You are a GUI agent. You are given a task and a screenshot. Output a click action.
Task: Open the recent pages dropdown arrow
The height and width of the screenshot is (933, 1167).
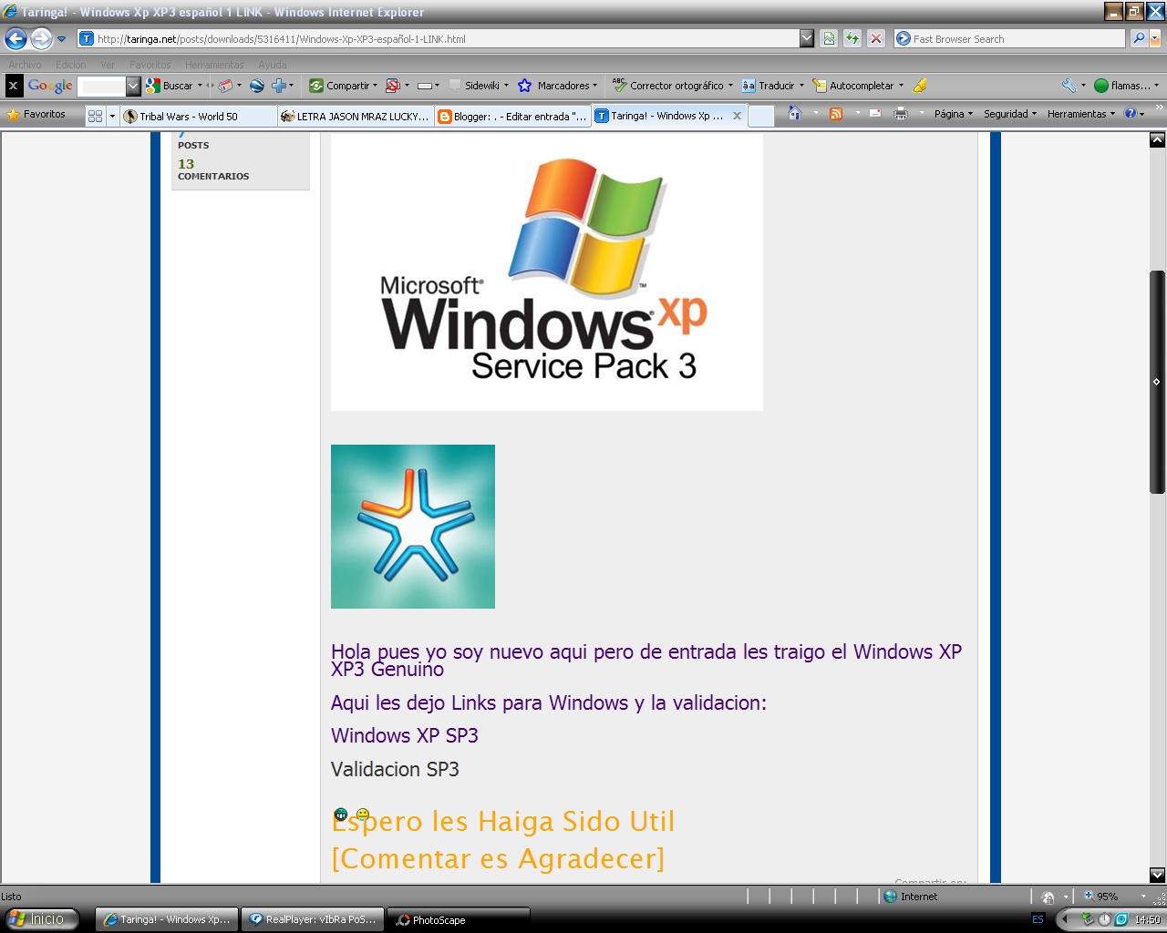tap(61, 39)
